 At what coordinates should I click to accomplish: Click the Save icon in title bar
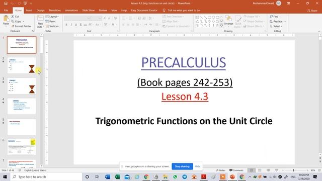pyautogui.click(x=6, y=4)
